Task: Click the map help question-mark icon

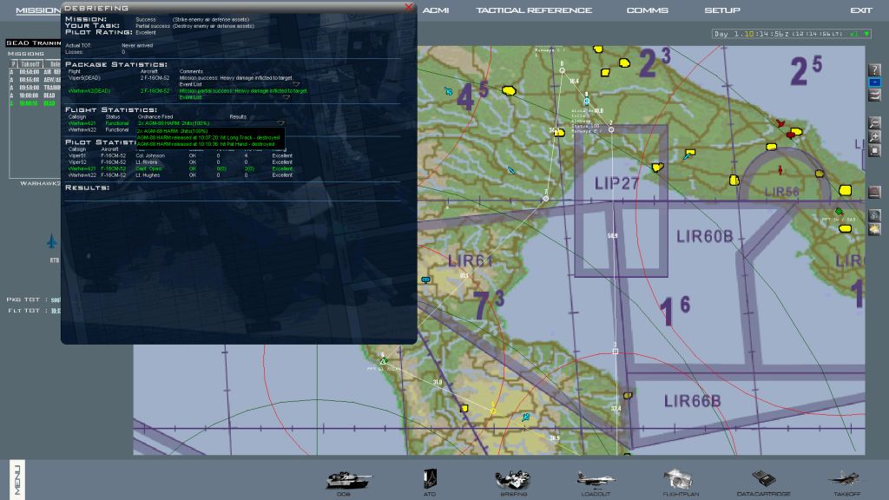Action: click(x=875, y=69)
